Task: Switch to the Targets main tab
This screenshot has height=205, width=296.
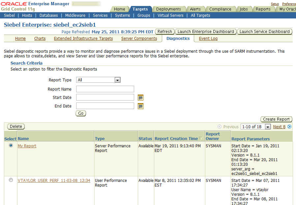Action: click(x=140, y=9)
